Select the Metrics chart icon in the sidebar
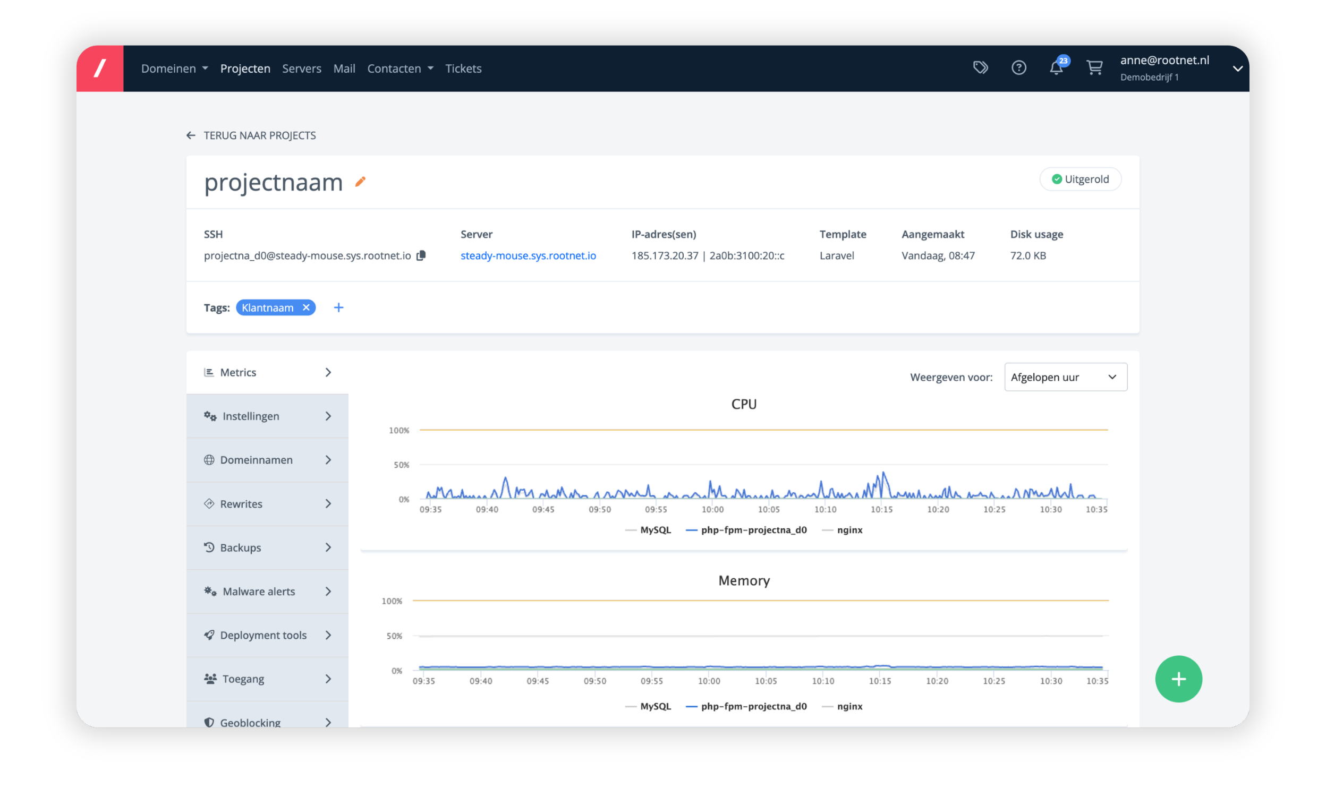 [x=209, y=372]
